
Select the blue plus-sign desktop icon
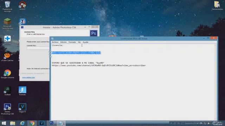7,40
